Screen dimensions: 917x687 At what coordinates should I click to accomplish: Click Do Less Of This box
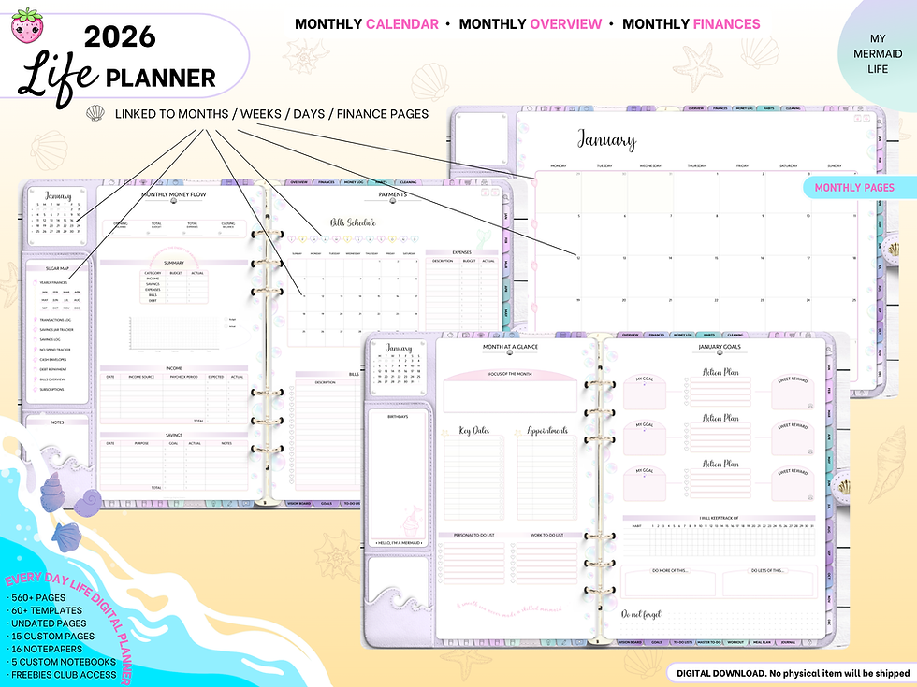click(x=768, y=584)
